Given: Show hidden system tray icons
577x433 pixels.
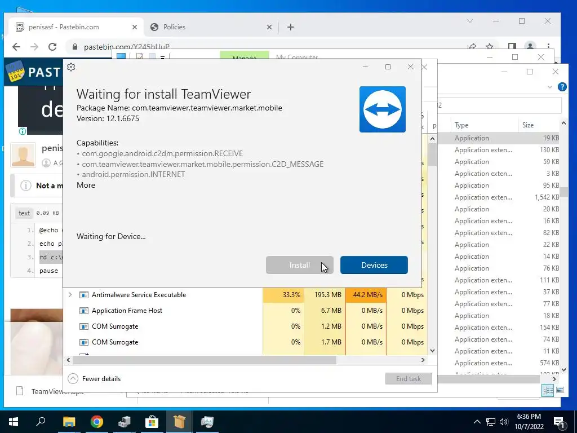Looking at the screenshot, I should tap(477, 422).
